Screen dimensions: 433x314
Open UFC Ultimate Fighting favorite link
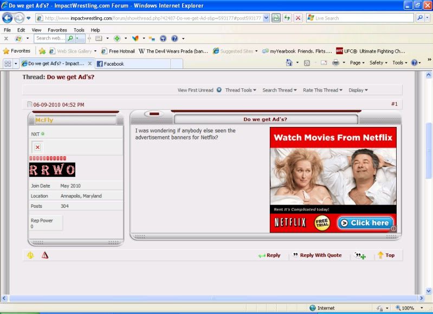371,51
